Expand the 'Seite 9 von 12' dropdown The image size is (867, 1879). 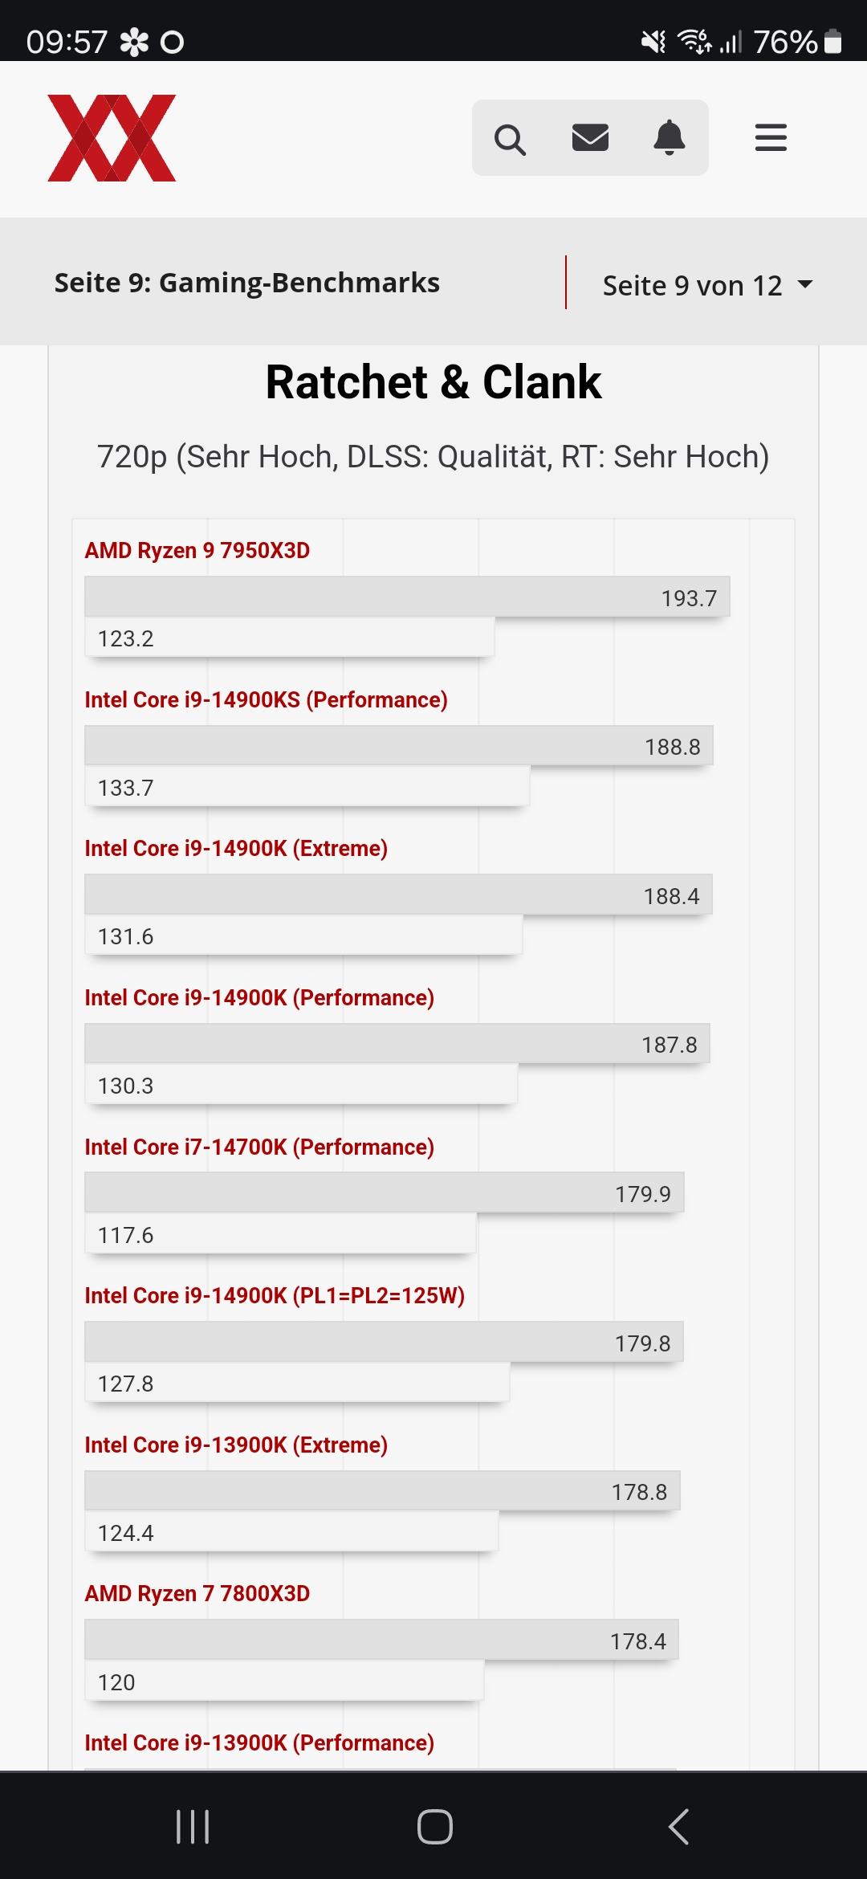[692, 285]
